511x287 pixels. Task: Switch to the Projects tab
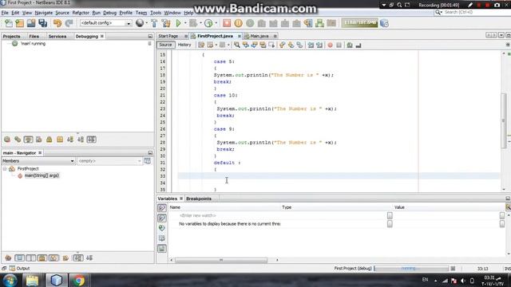click(11, 36)
